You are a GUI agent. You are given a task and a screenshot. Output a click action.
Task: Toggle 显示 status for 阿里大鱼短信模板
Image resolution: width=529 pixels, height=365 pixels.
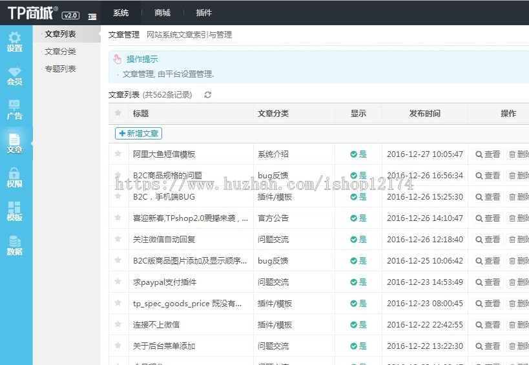(x=358, y=154)
